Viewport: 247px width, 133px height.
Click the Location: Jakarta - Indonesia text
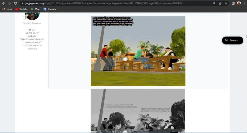pyautogui.click(x=32, y=47)
